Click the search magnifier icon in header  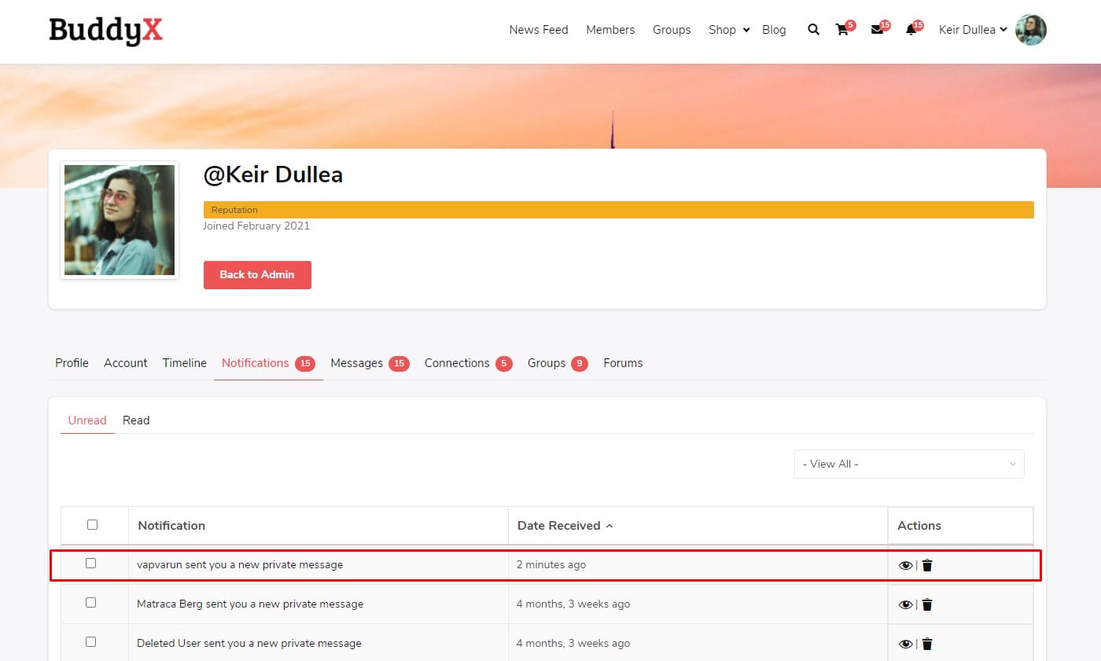[813, 30]
